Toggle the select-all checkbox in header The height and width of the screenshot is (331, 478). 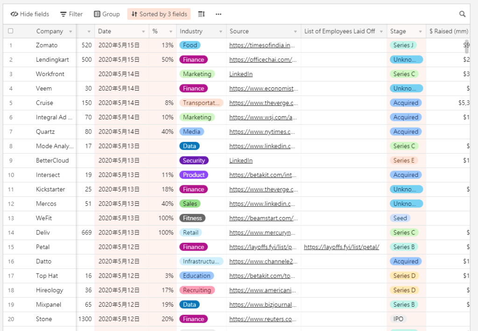(11, 31)
